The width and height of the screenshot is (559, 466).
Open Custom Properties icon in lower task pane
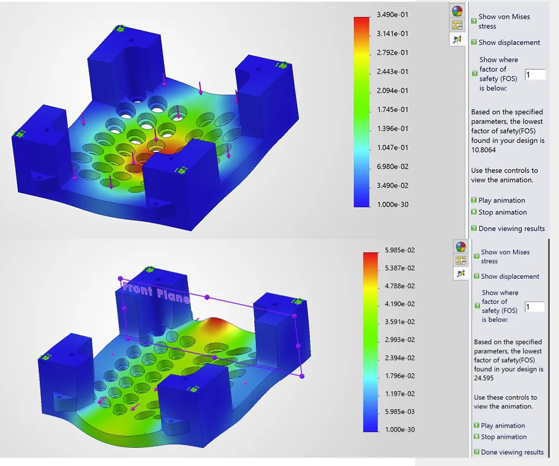pyautogui.click(x=460, y=260)
